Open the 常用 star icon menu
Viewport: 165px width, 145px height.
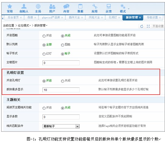tap(10, 7)
